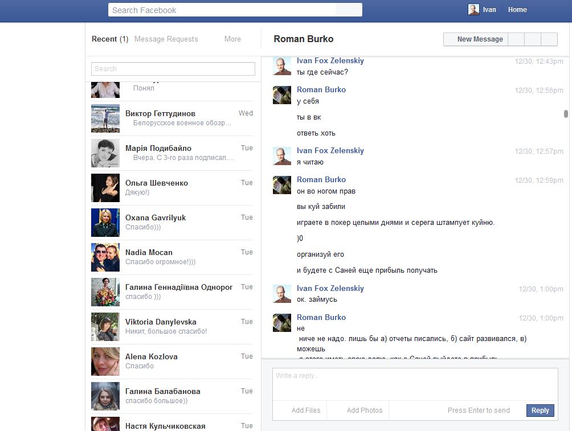Click Alena Kozlova's avatar image
The image size is (572, 431).
[x=105, y=362]
